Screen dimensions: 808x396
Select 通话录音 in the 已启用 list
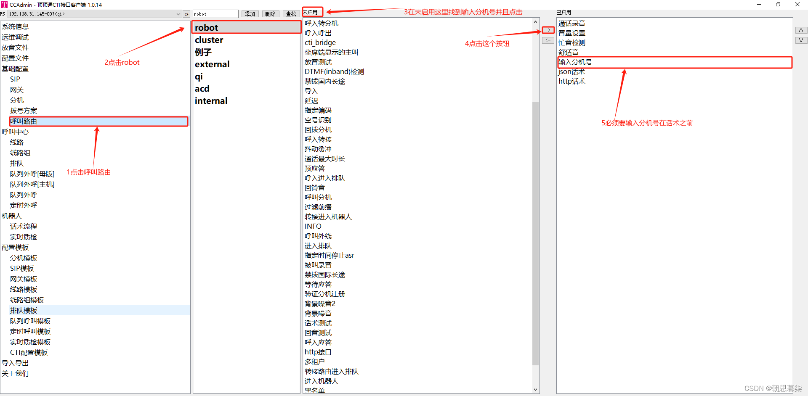click(572, 24)
